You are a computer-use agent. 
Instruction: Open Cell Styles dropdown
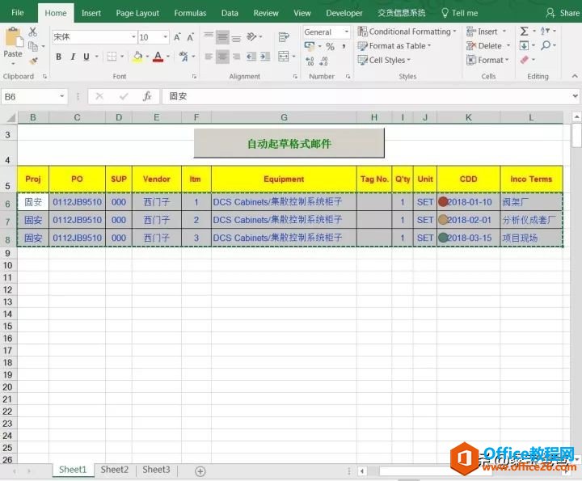click(384, 60)
